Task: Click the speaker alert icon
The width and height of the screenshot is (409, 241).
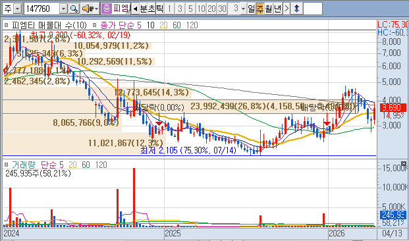Action: [x=88, y=9]
